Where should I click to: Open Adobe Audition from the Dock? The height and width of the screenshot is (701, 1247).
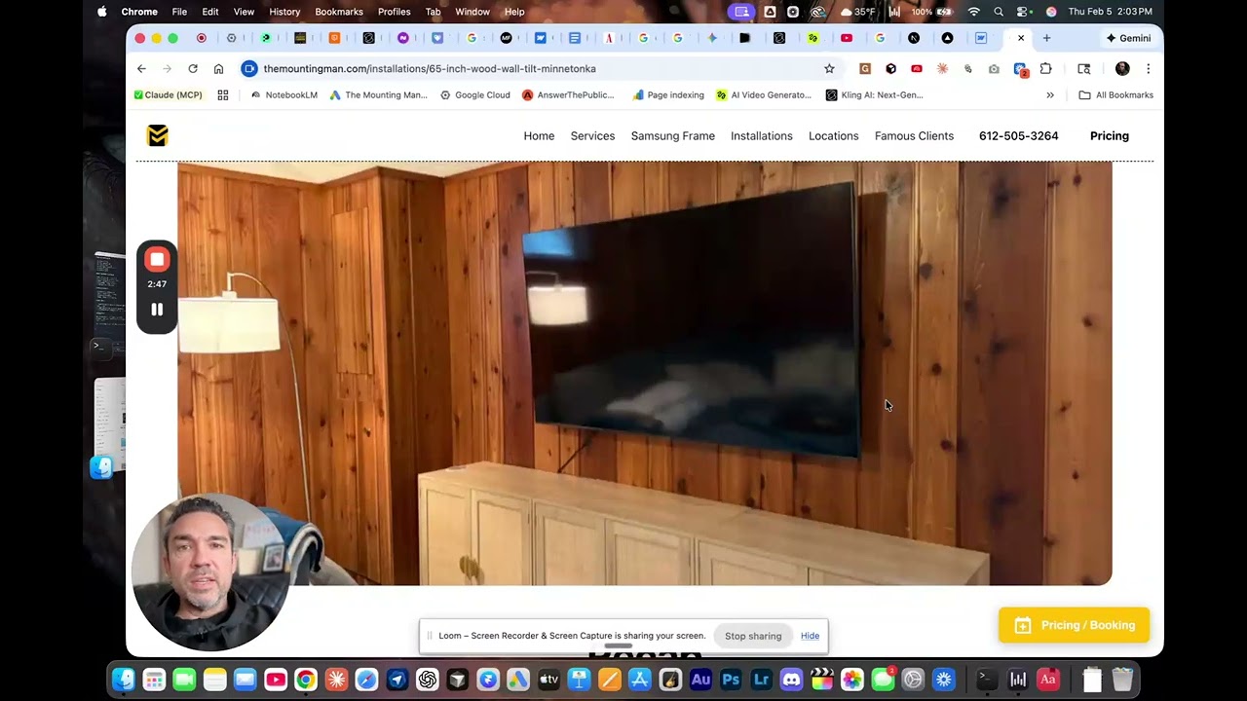[x=700, y=680]
